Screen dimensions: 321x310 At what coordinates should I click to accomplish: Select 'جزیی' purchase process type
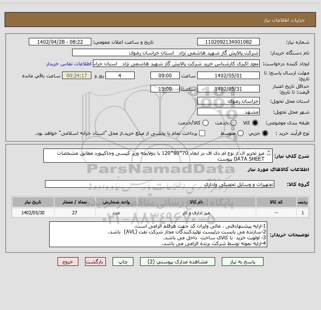[266, 133]
